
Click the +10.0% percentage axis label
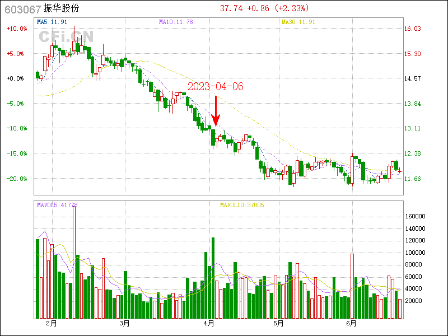tap(16, 29)
